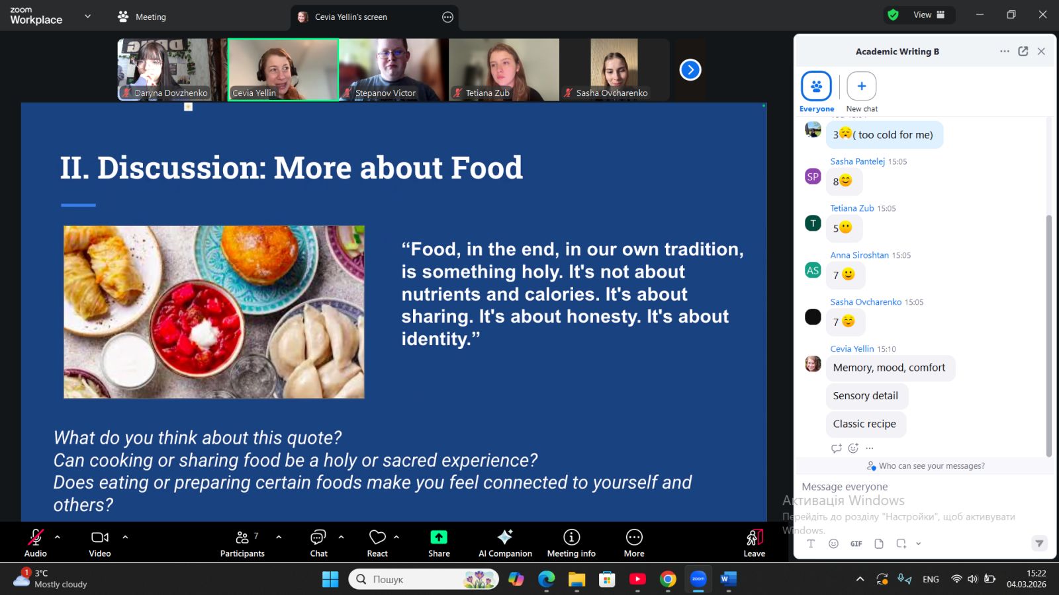The width and height of the screenshot is (1059, 595).
Task: Expand audio options arrow next to Audio
Action: coord(58,537)
